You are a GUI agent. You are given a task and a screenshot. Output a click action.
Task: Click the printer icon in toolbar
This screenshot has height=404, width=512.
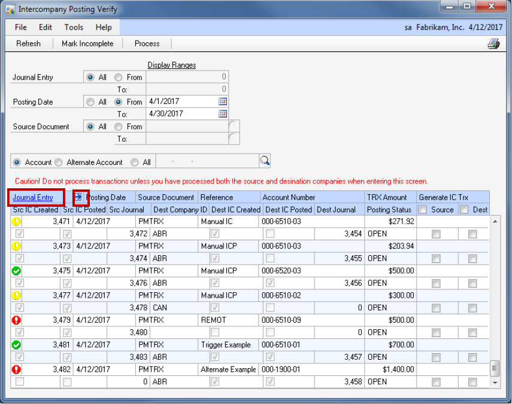click(x=493, y=44)
